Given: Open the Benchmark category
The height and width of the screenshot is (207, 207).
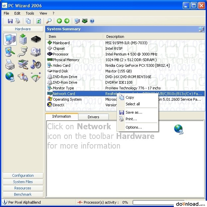Looking at the screenshot, I should coord(23,194).
